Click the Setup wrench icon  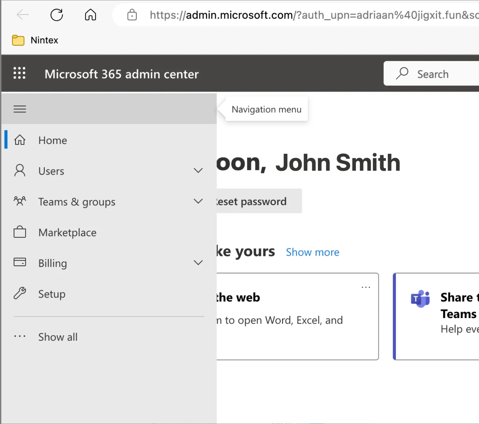point(20,293)
